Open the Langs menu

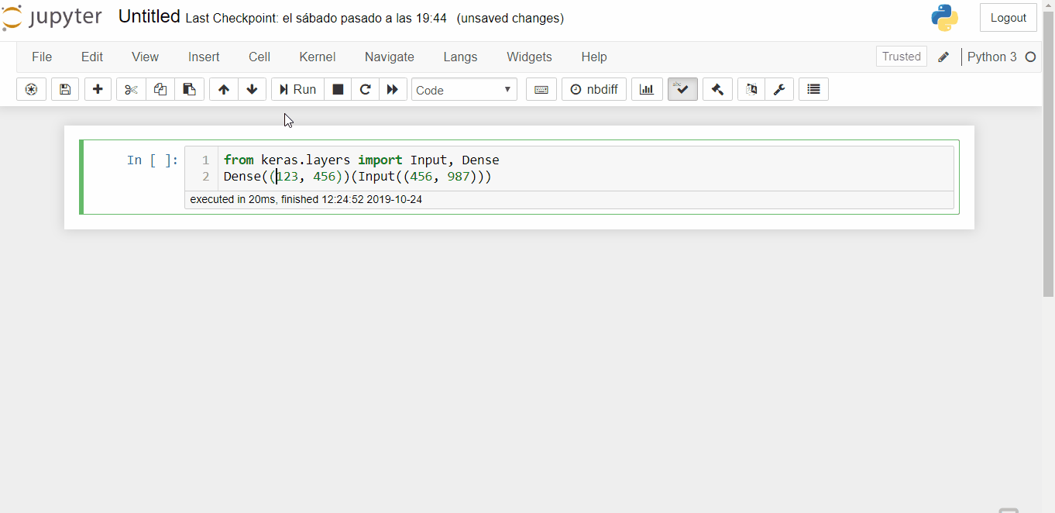460,57
